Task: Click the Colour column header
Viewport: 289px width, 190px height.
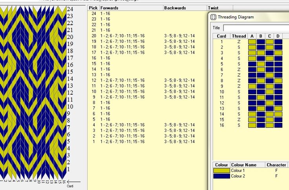Action: click(221, 165)
